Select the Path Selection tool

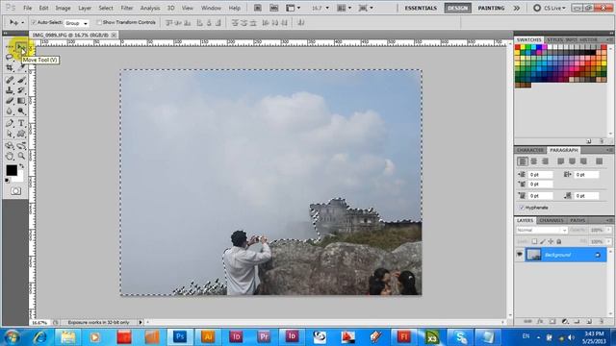pos(10,135)
